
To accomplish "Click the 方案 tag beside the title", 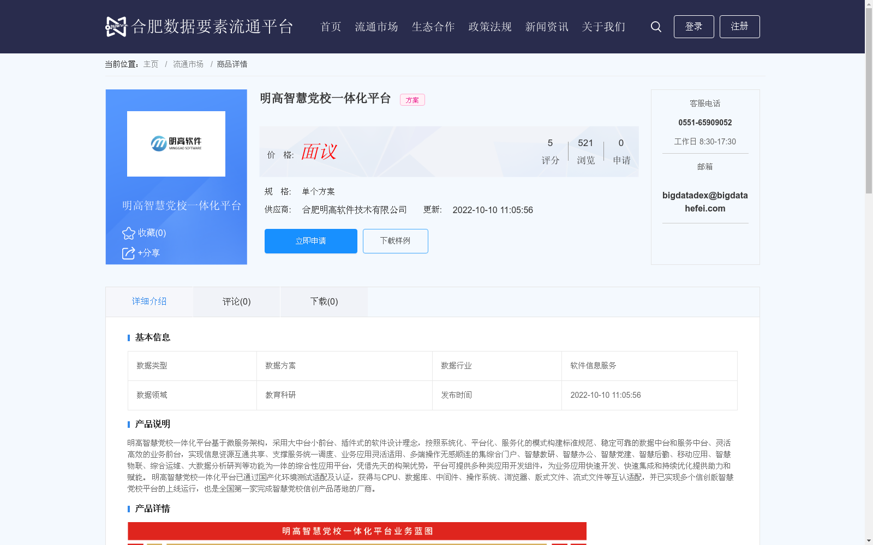I will coord(412,100).
